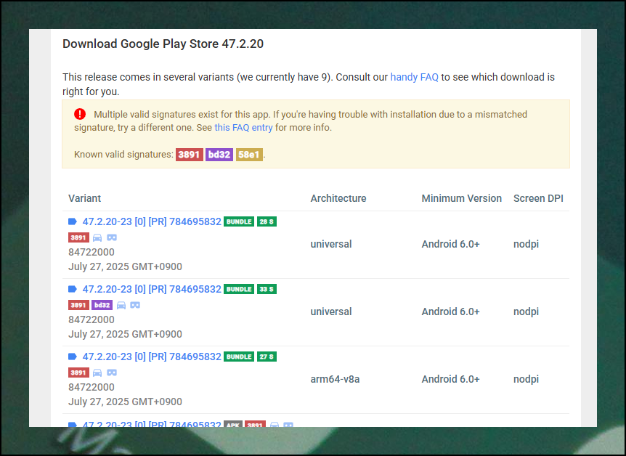The height and width of the screenshot is (456, 626).
Task: Click the 28 S splits badge
Action: click(267, 221)
